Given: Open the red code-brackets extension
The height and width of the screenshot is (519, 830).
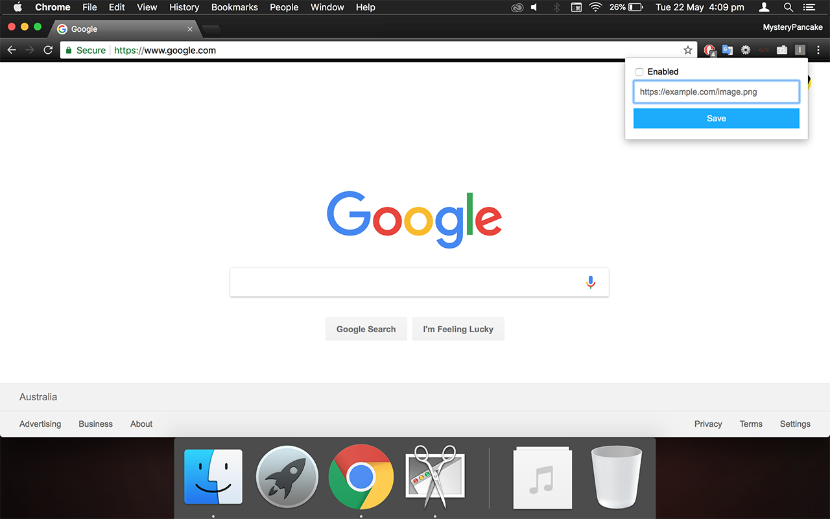Looking at the screenshot, I should pos(764,50).
